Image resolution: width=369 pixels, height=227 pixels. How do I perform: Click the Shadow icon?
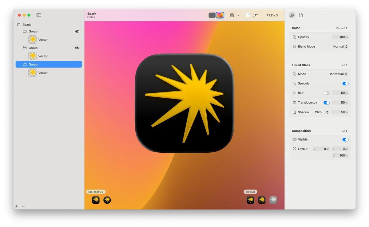point(294,112)
